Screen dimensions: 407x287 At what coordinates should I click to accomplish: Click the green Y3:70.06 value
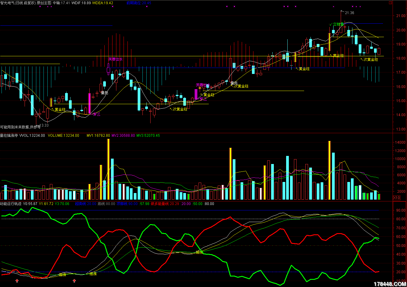click(62, 204)
